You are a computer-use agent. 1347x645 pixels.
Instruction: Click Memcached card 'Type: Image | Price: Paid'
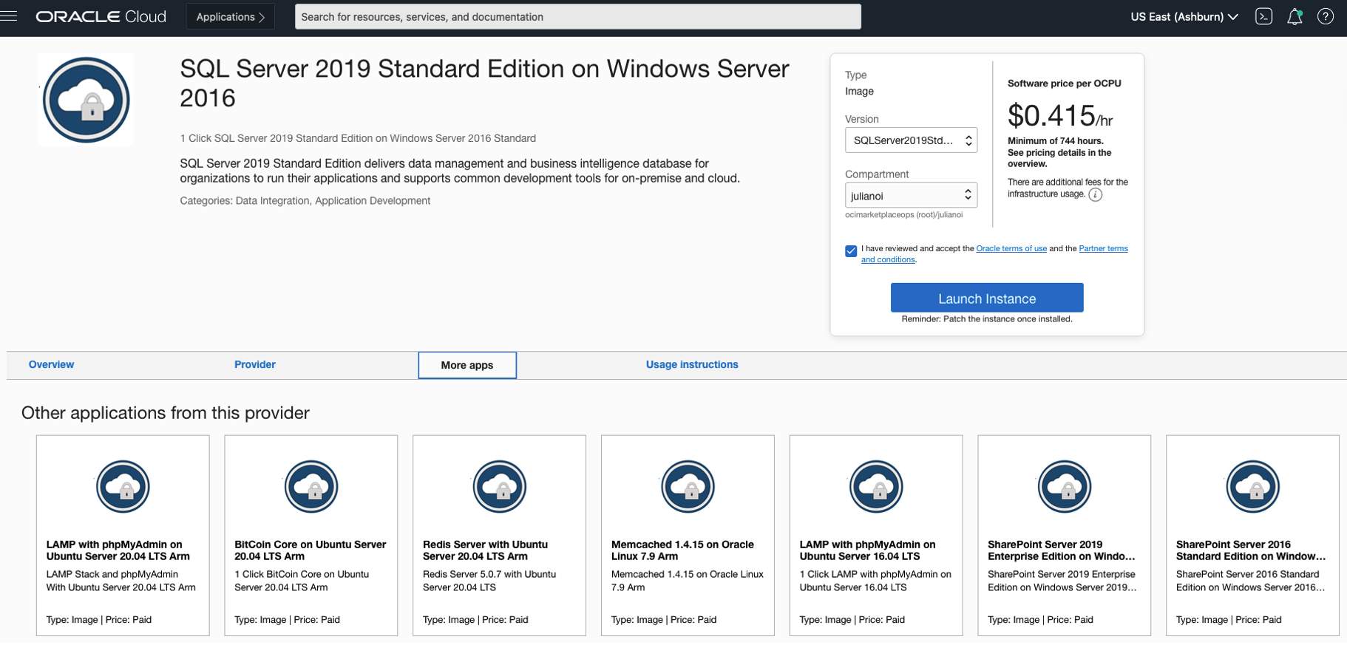[664, 620]
